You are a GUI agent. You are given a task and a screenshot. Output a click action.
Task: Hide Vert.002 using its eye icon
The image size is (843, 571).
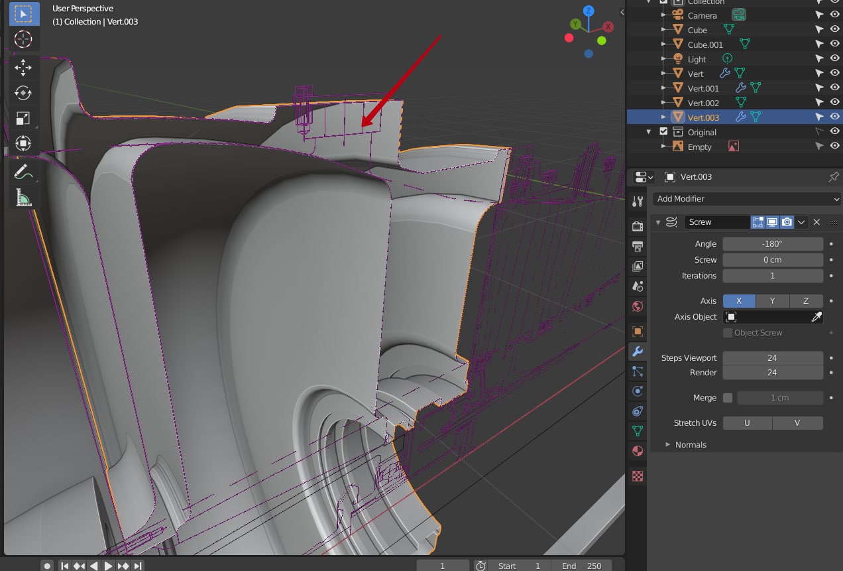(x=835, y=103)
